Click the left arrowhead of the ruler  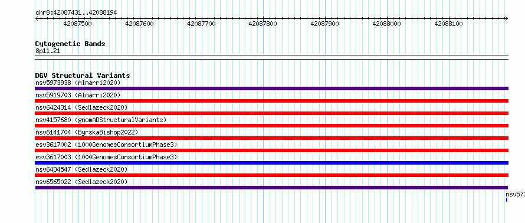click(x=37, y=18)
